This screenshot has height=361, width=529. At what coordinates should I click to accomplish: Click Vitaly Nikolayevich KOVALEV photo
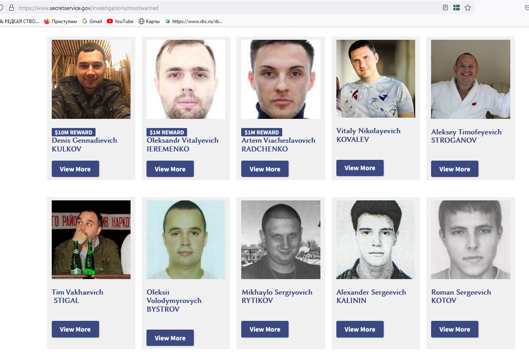(375, 79)
